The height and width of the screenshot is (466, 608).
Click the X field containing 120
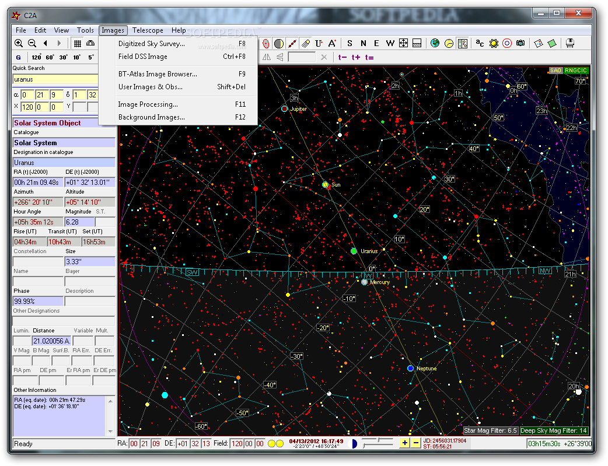(27, 107)
